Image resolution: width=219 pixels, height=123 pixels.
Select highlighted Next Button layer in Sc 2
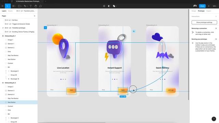19,102
